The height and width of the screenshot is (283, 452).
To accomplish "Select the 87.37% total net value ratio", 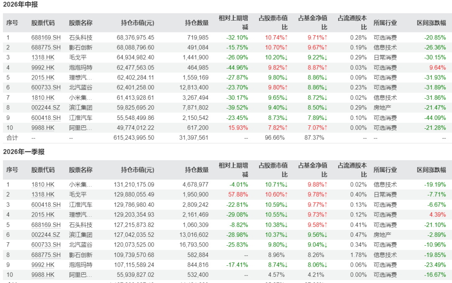I will pos(314,138).
